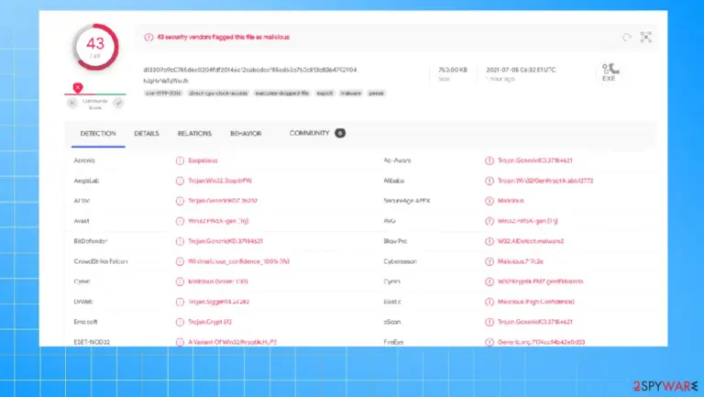
Task: Click the ESET-NOD32 detection warning icon
Action: 180,342
